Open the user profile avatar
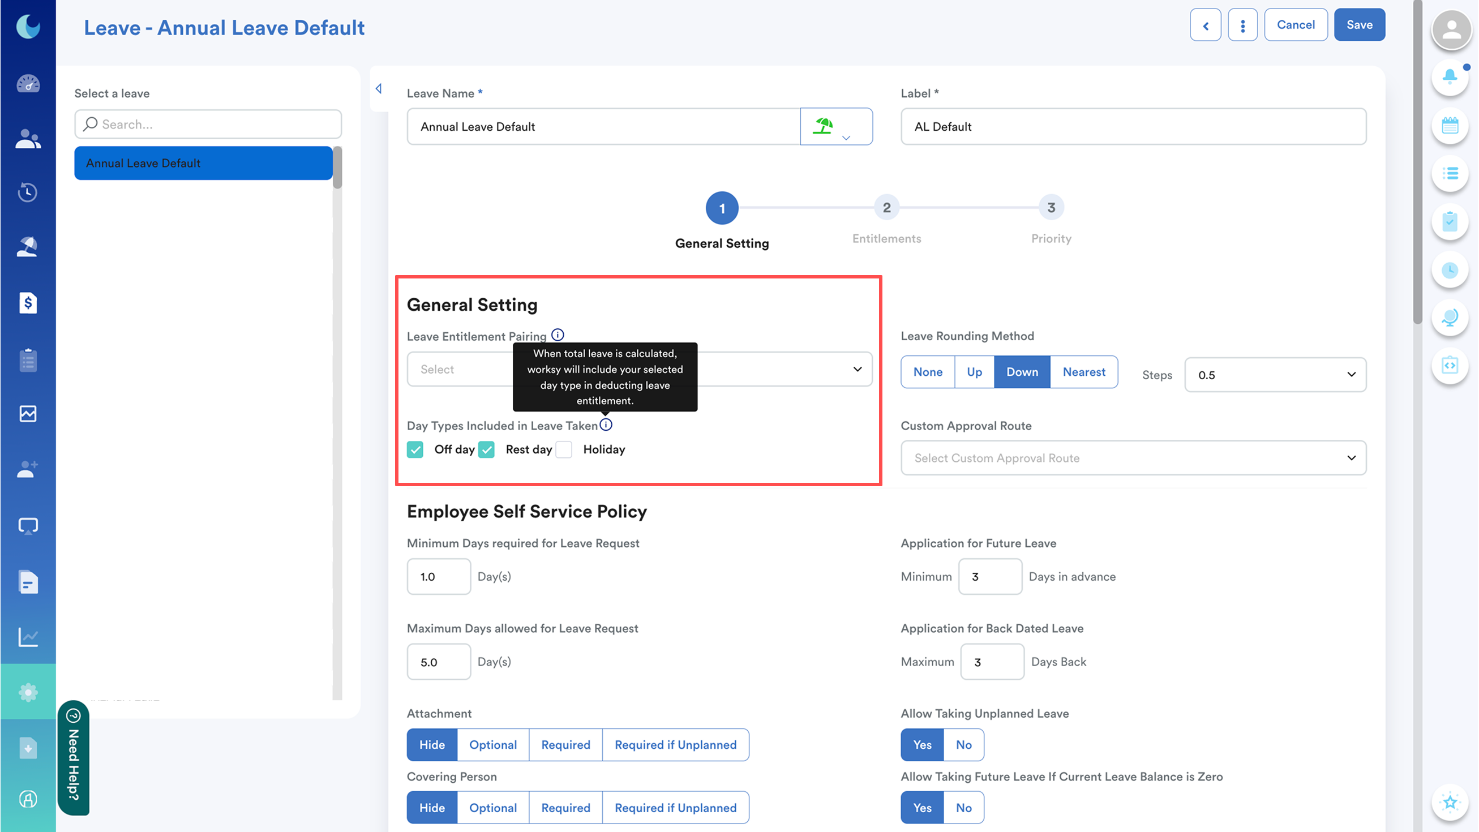 [x=1451, y=29]
